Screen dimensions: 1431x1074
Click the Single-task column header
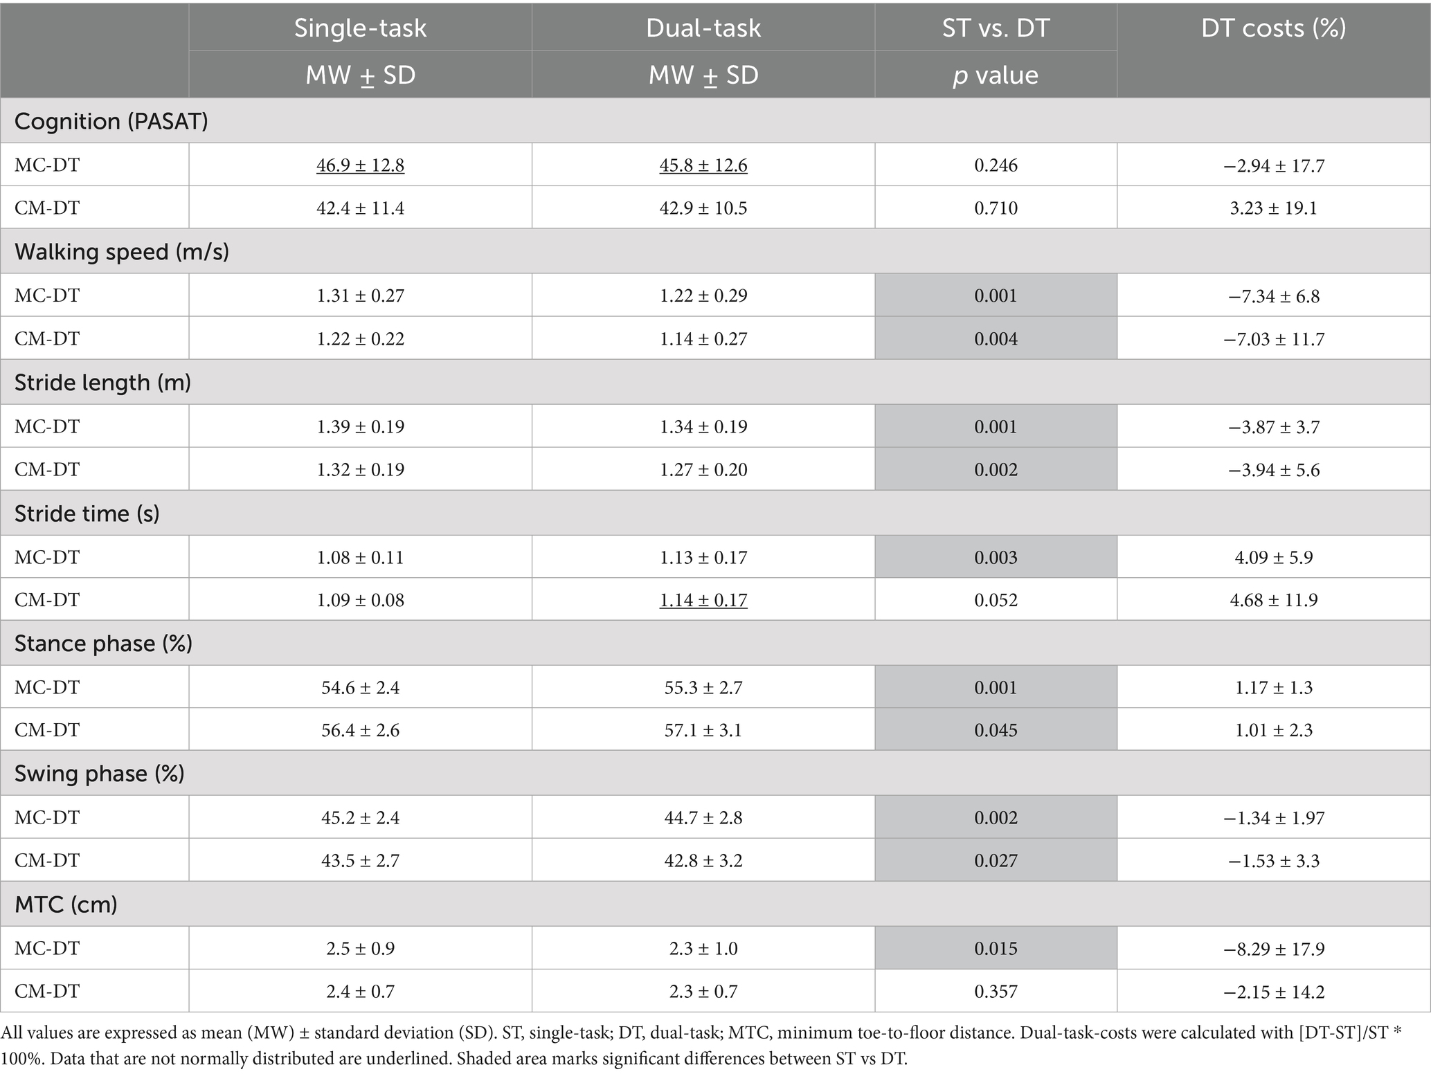(x=360, y=28)
